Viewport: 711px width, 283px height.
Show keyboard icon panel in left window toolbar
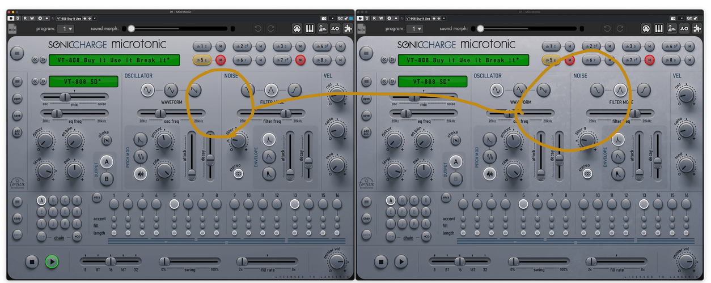[x=310, y=28]
